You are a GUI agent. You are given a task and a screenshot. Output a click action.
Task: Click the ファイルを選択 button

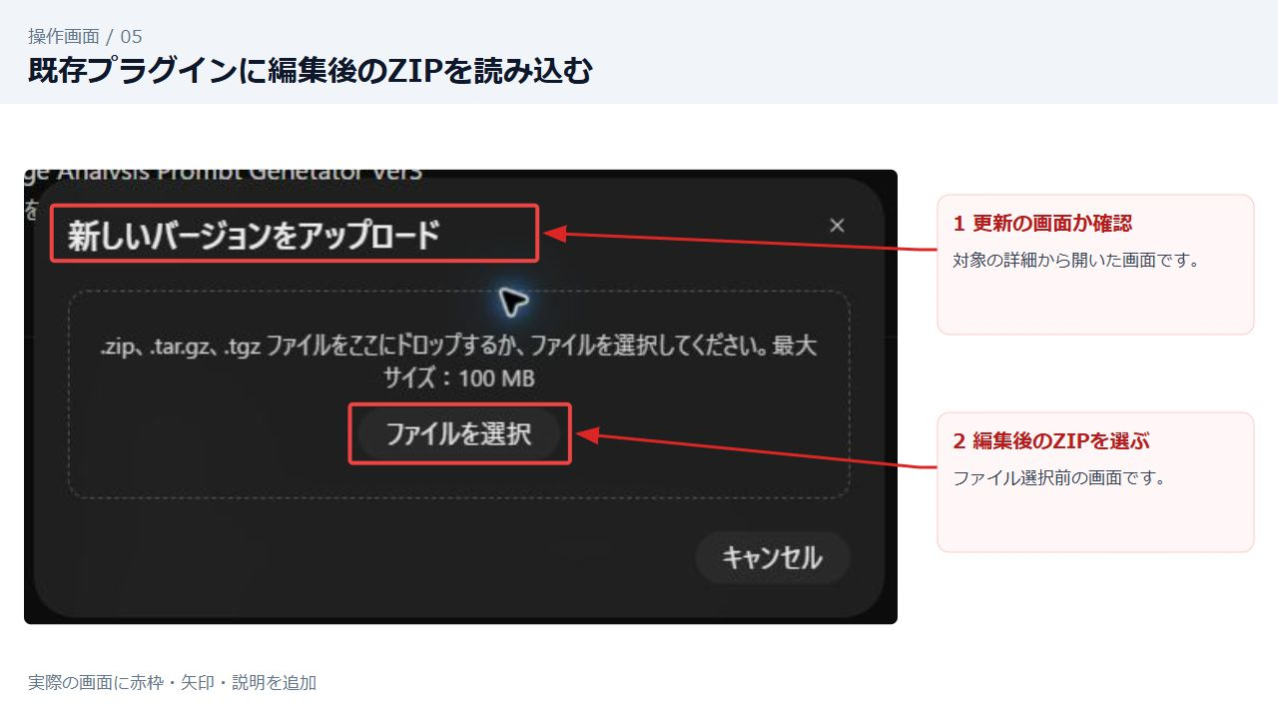tap(459, 433)
